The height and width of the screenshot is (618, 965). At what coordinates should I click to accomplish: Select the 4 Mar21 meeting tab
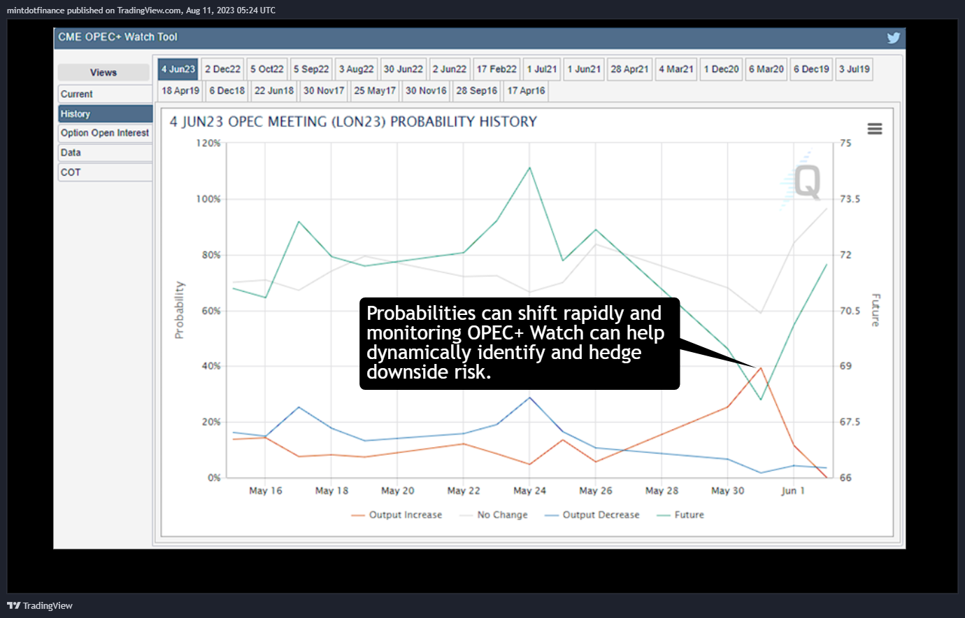[676, 69]
